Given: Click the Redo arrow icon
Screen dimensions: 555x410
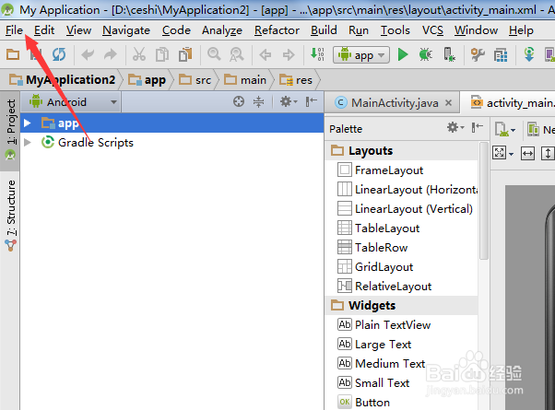Looking at the screenshot, I should tap(111, 55).
